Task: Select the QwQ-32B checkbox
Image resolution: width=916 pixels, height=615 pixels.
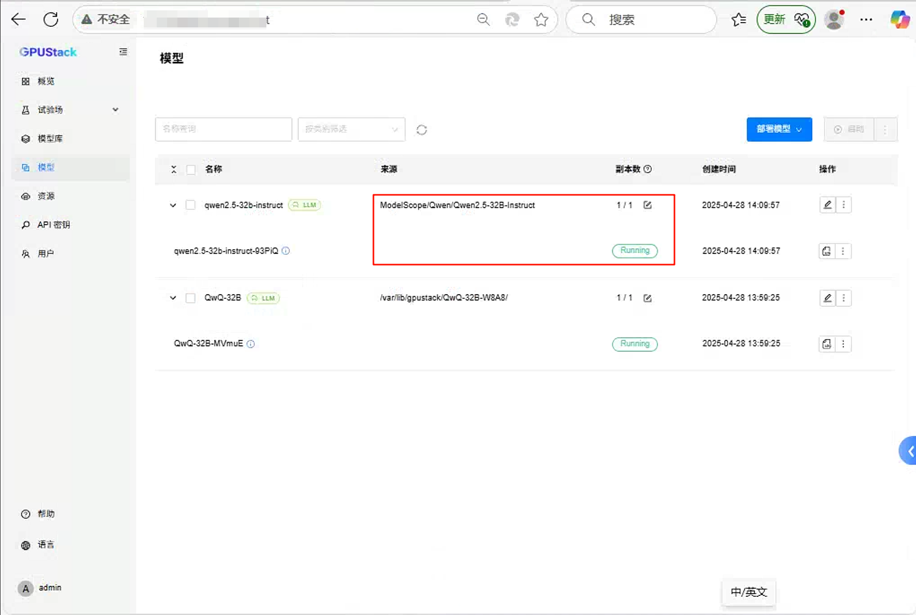Action: point(190,298)
